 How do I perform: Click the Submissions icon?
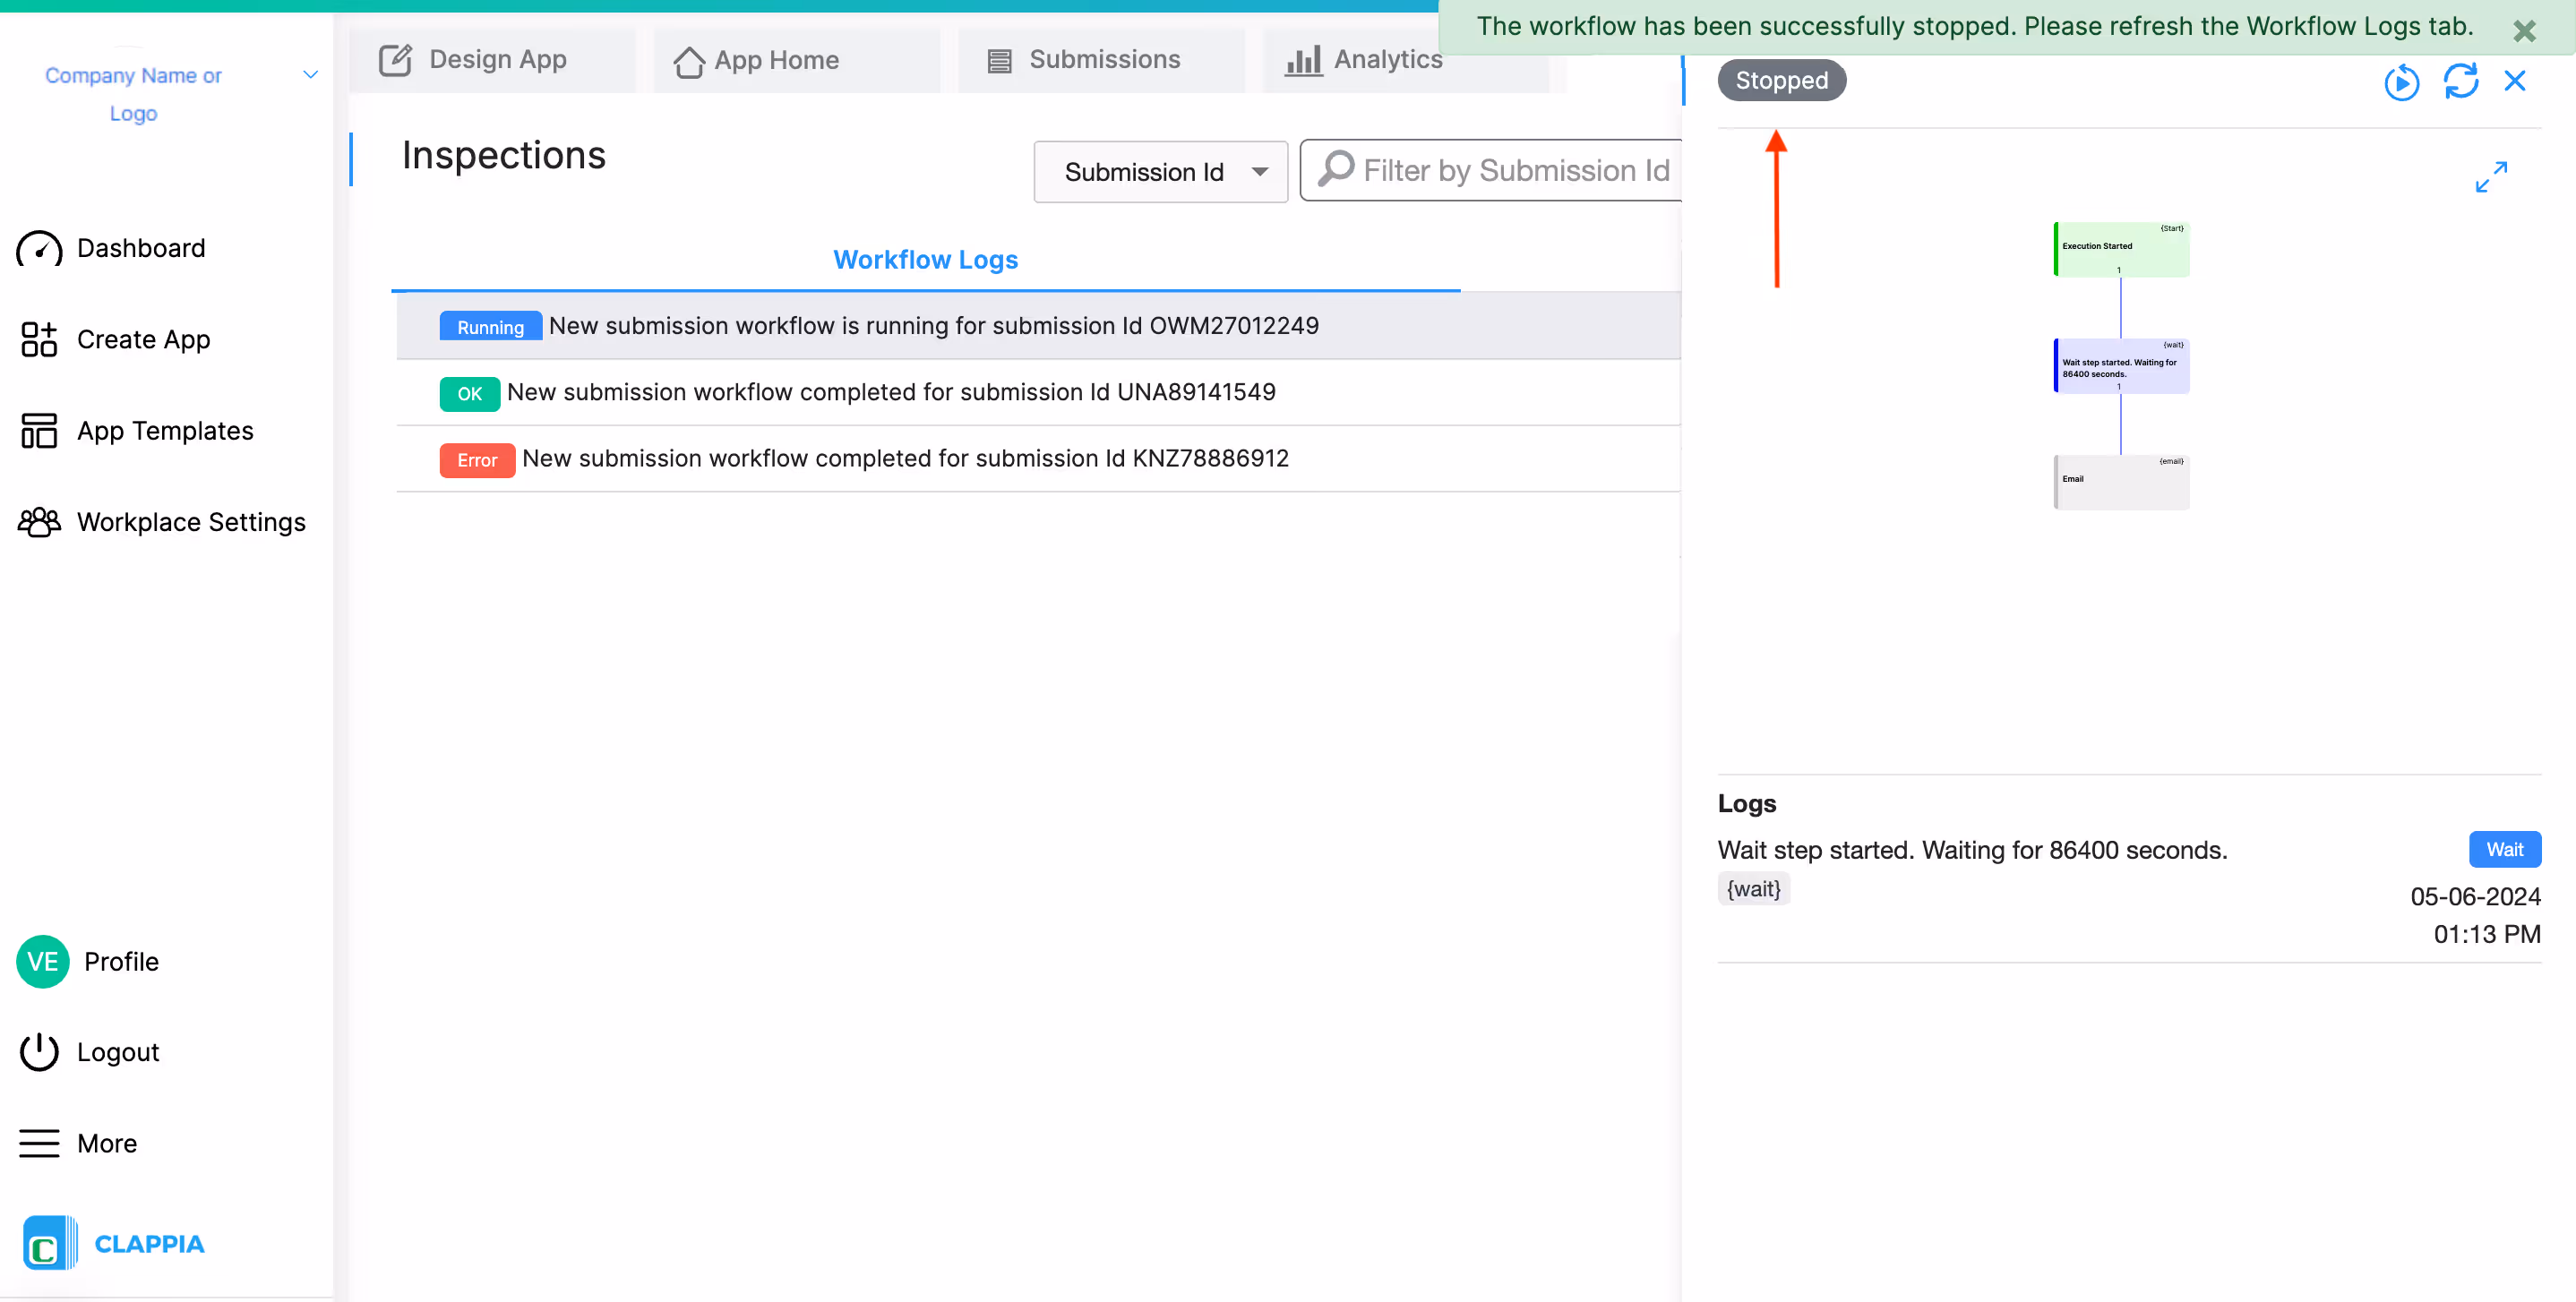point(998,60)
